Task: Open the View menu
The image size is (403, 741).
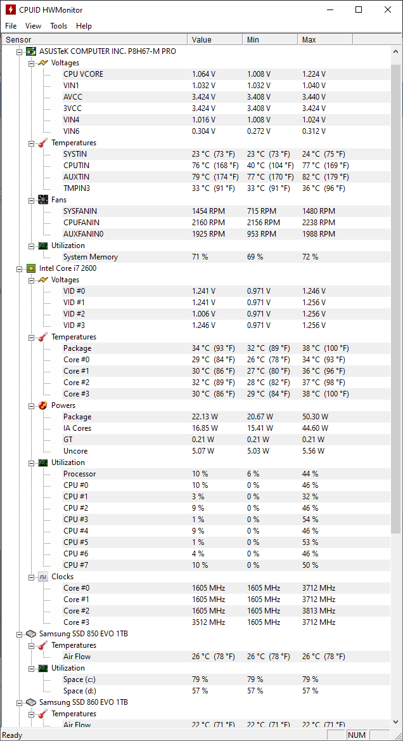Action: [33, 26]
